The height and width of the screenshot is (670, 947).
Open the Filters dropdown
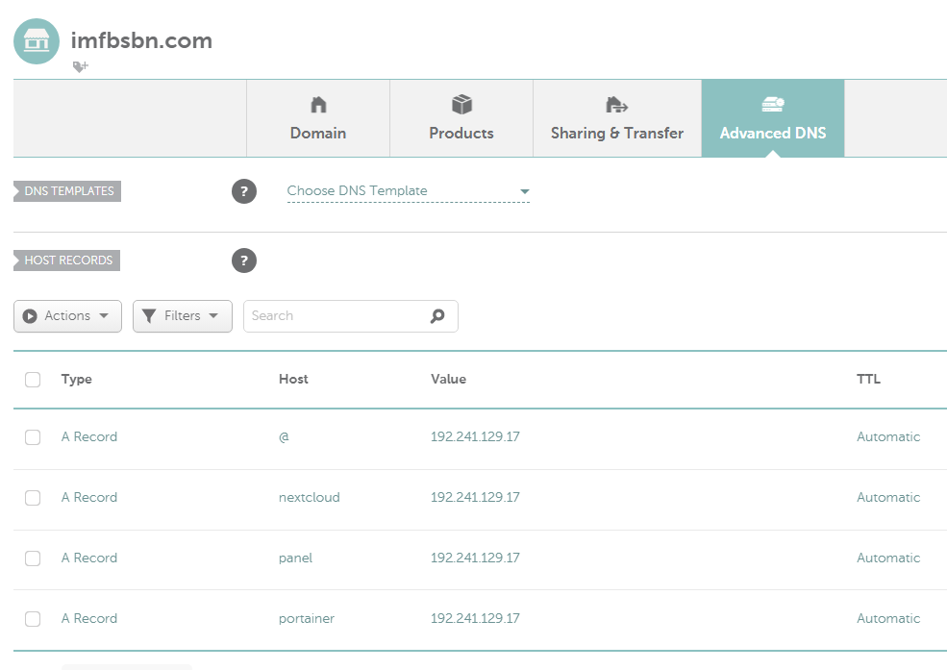182,316
